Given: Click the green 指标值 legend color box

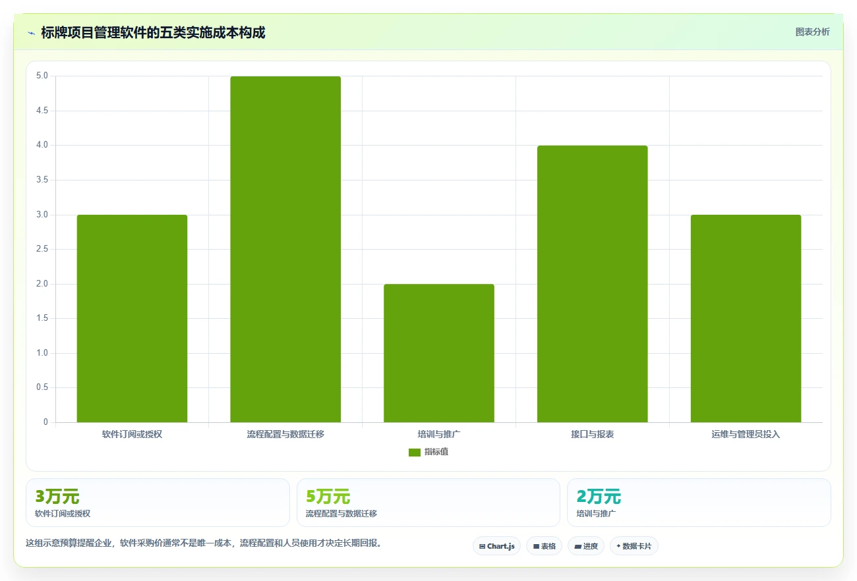Looking at the screenshot, I should coord(415,452).
